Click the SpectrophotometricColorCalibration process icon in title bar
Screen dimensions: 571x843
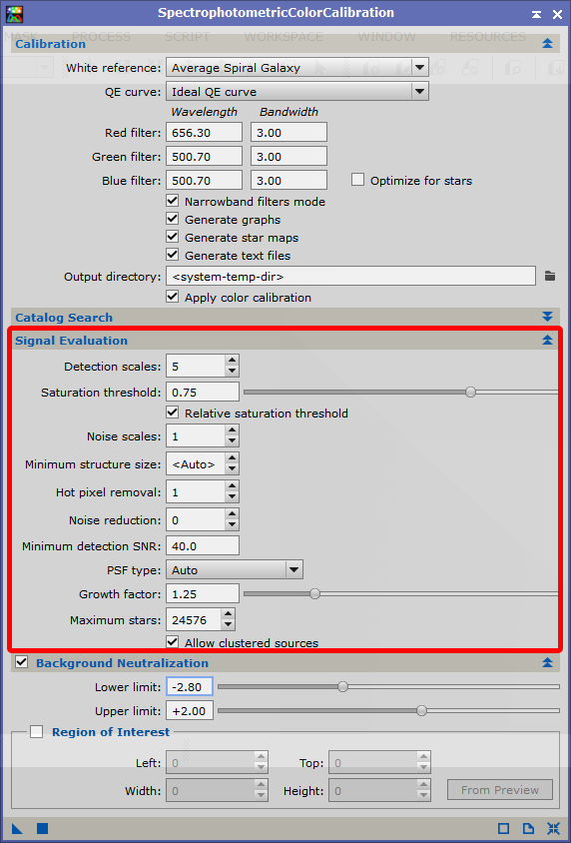[x=15, y=15]
